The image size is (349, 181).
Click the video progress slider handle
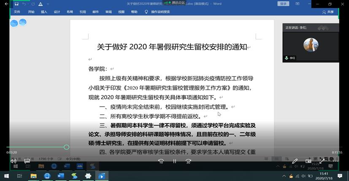click(x=66, y=147)
